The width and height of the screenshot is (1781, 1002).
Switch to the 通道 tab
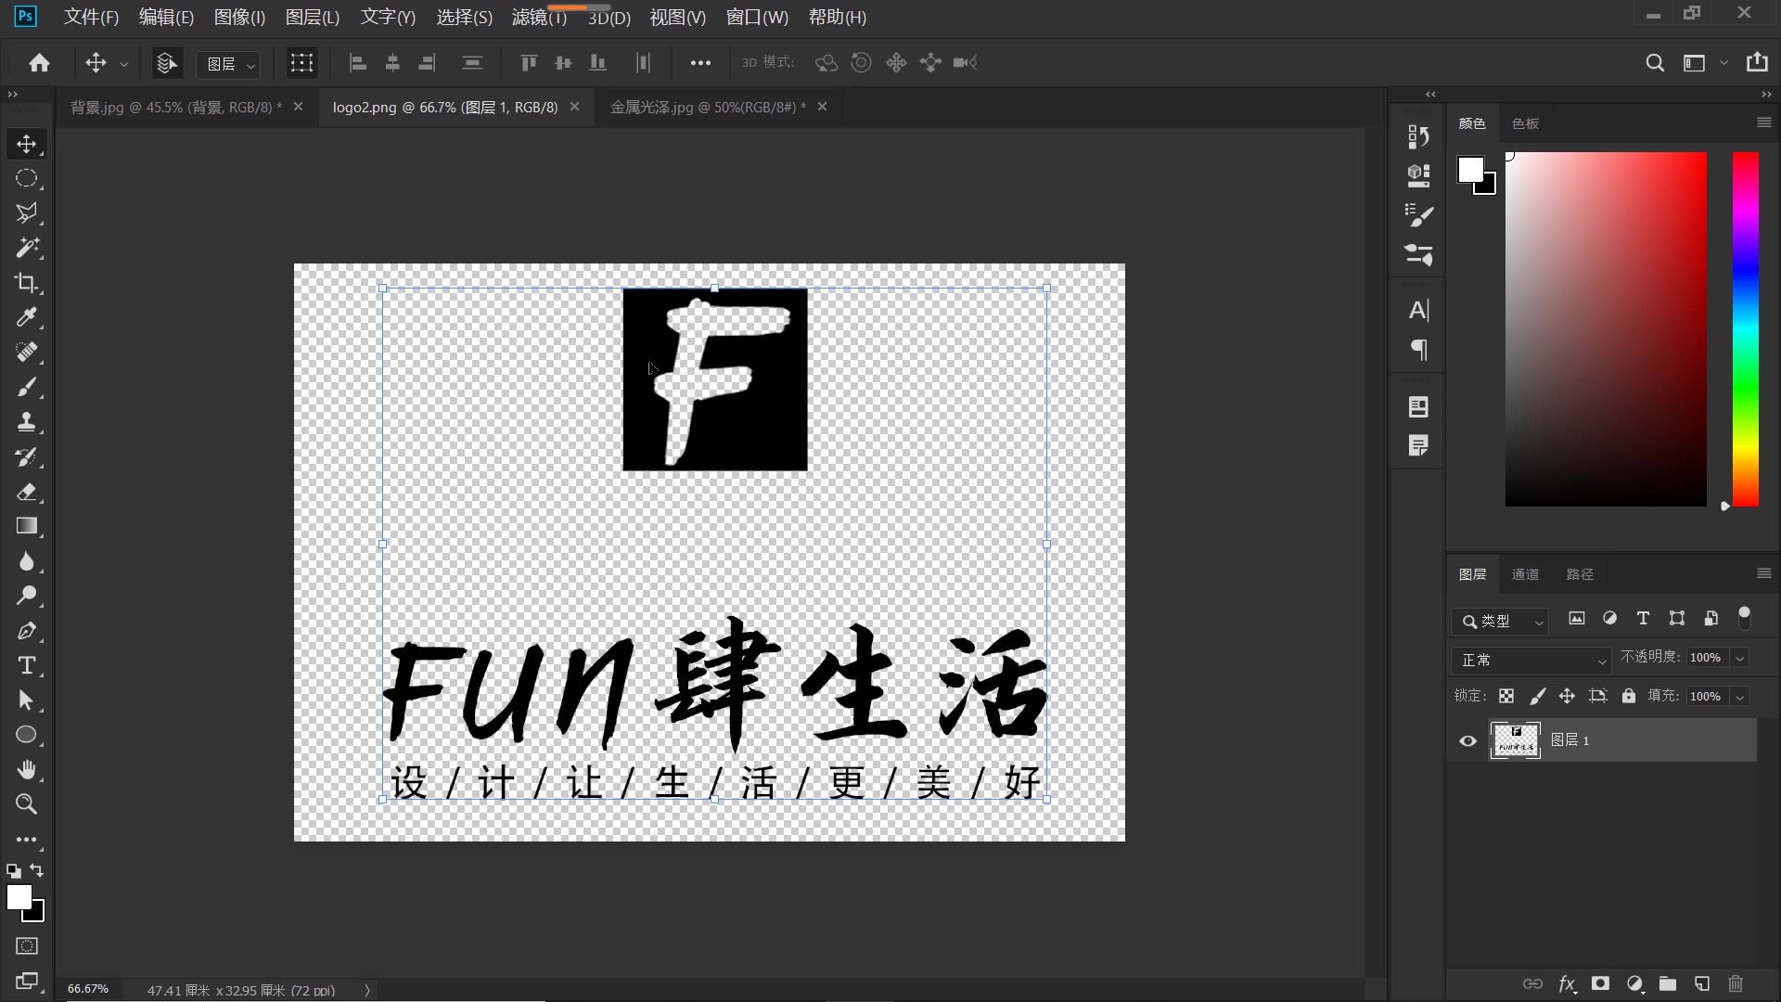coord(1524,574)
